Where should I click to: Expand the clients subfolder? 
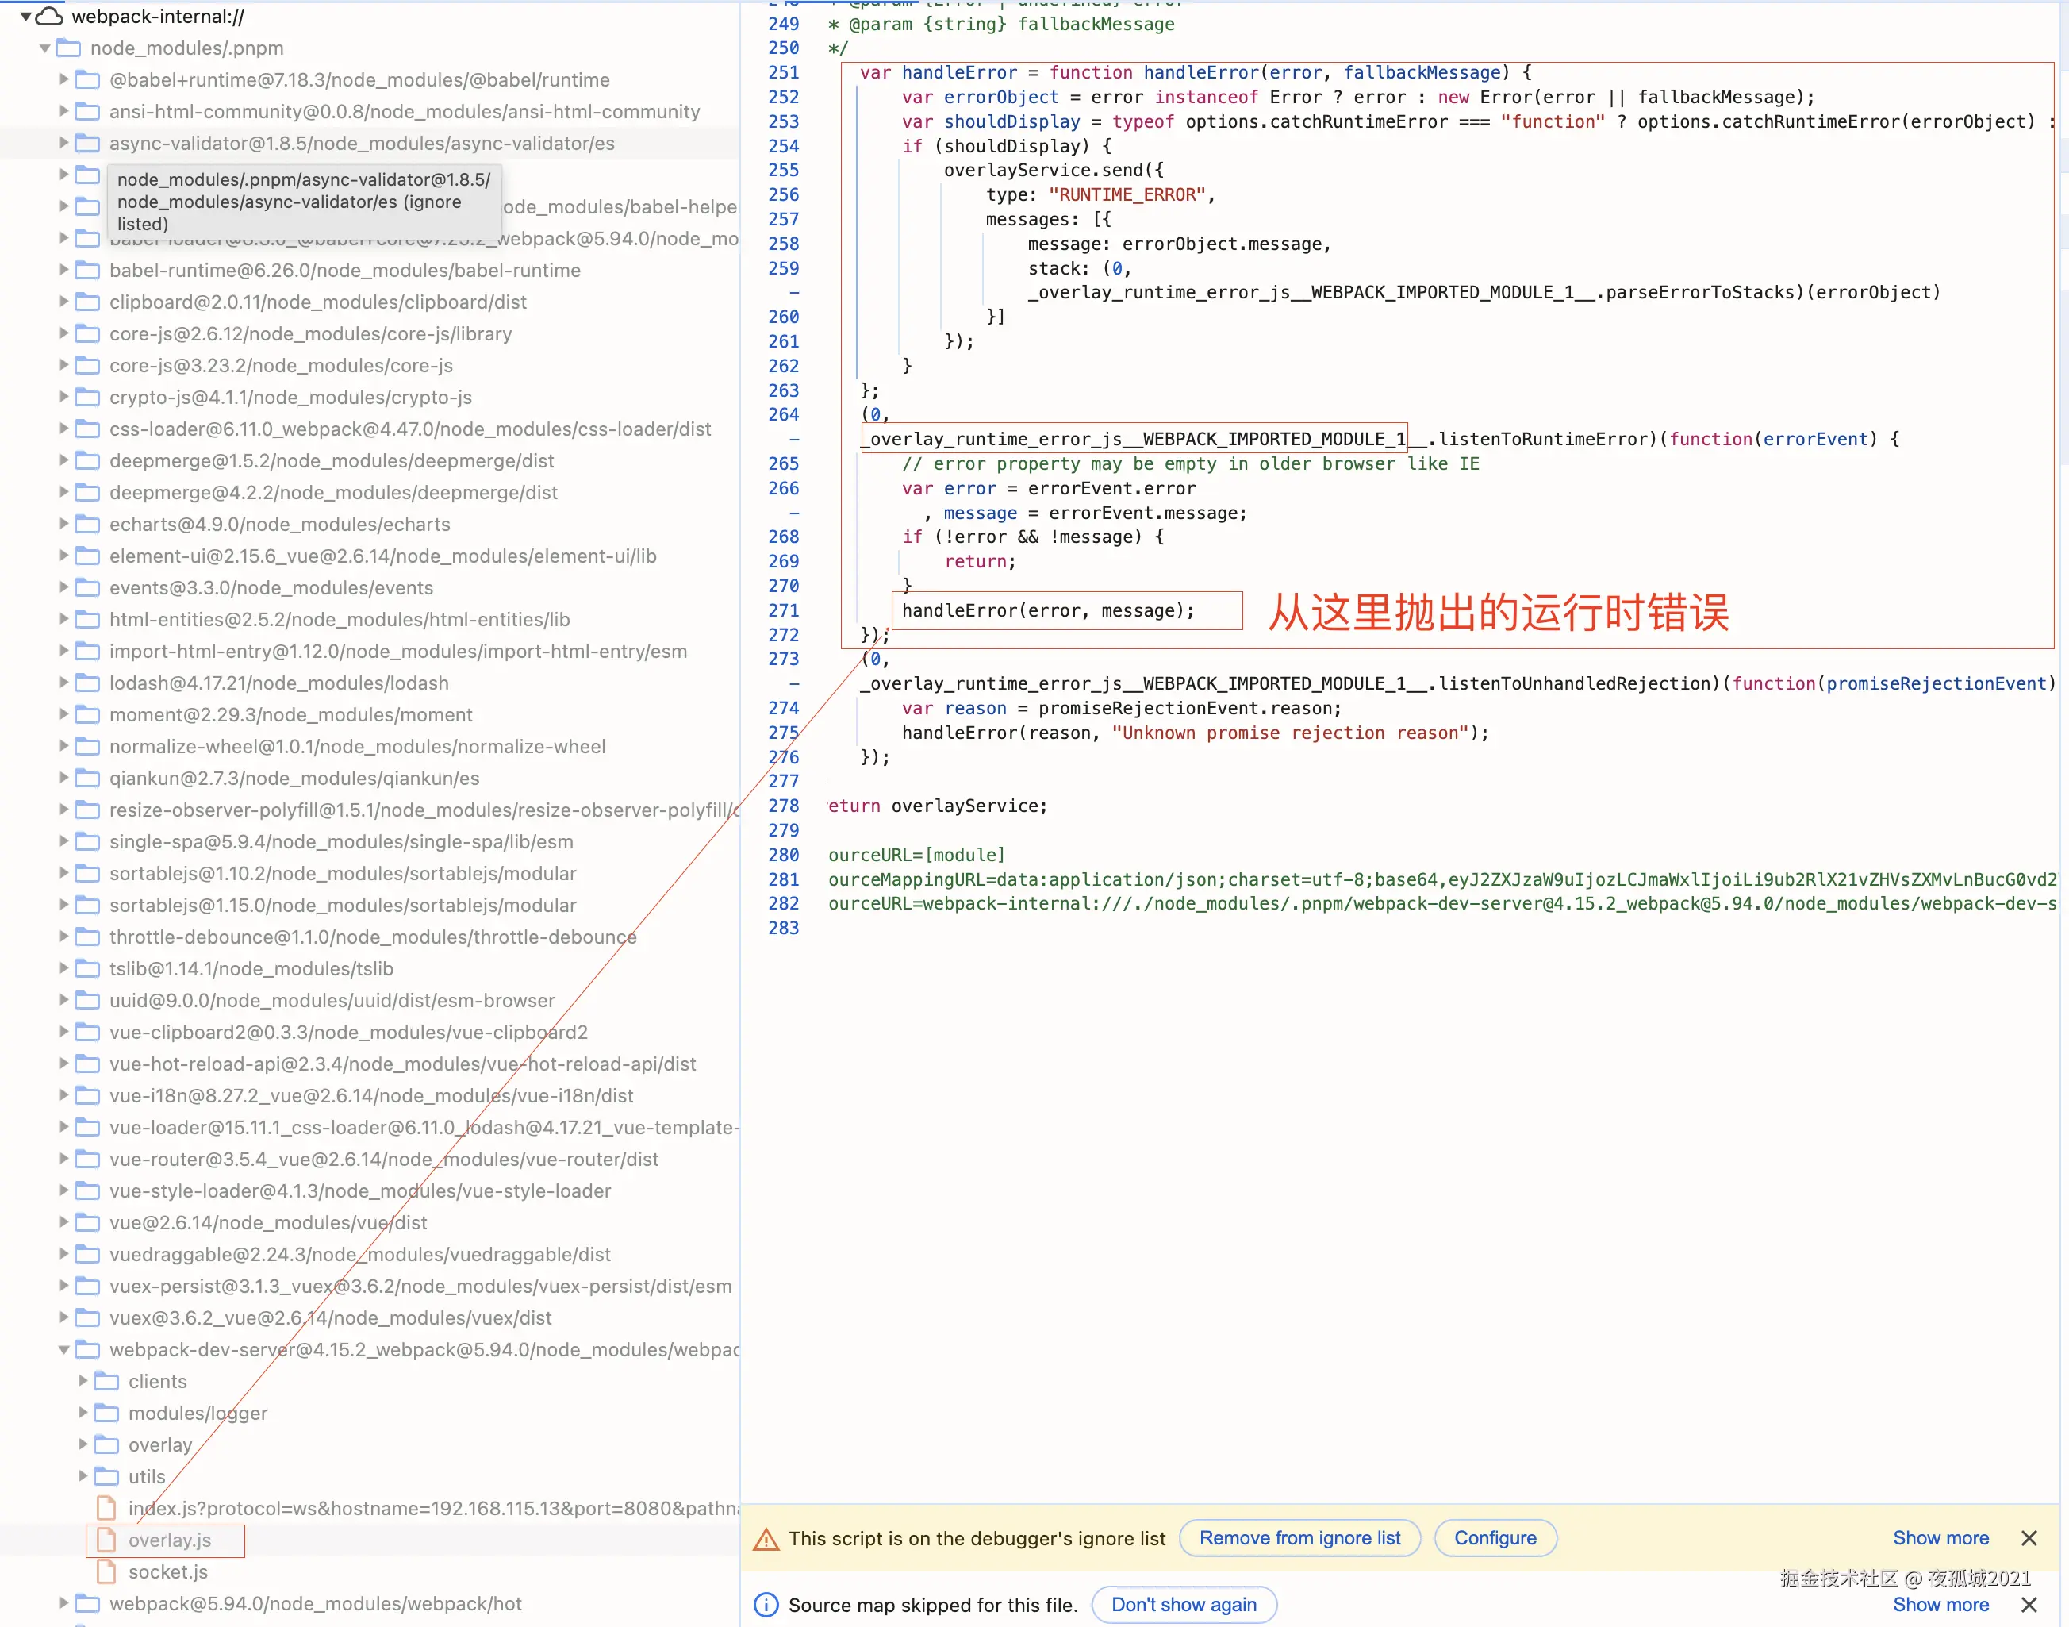[83, 1381]
